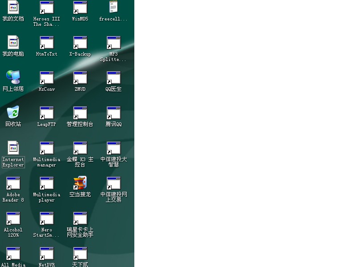Select the X-Backup shortcut
The height and width of the screenshot is (267, 357).
click(x=80, y=43)
